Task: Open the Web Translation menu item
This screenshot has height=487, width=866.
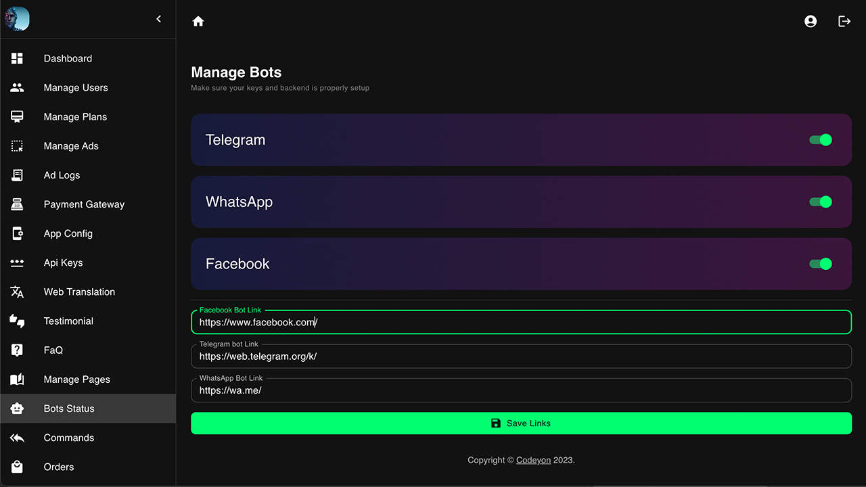Action: pos(88,292)
